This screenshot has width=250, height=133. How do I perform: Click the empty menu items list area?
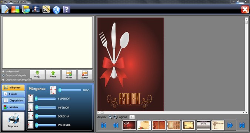click(47, 42)
